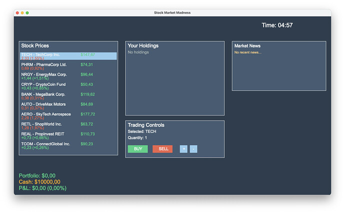
Task: Click the Market News feed area
Action: [278, 69]
